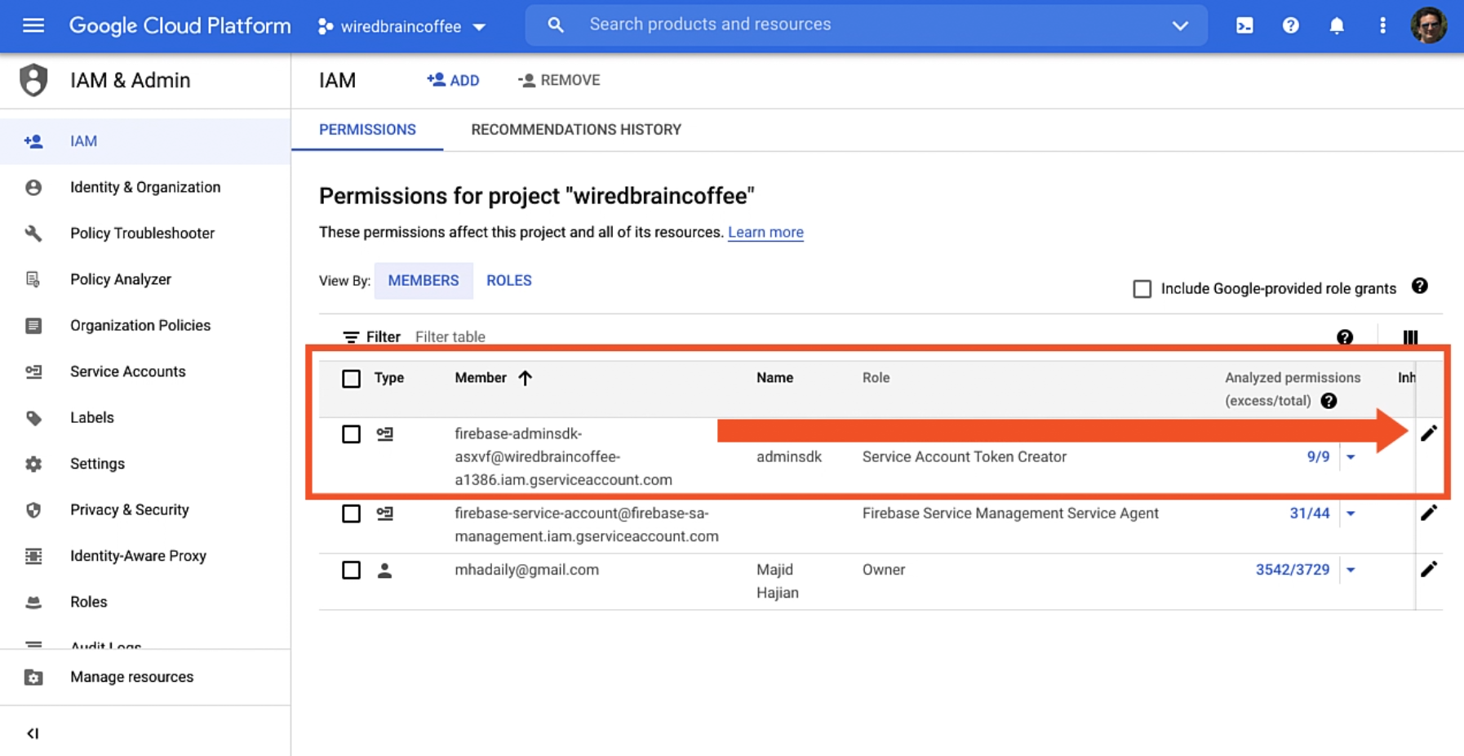Check the firebase-service-account row checkbox

click(351, 514)
